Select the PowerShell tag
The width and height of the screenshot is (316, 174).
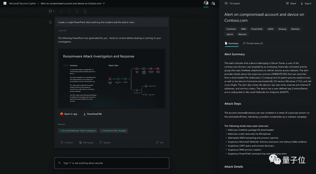257,29
